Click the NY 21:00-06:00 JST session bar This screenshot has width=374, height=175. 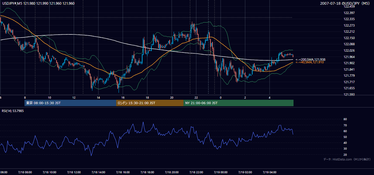(239, 103)
